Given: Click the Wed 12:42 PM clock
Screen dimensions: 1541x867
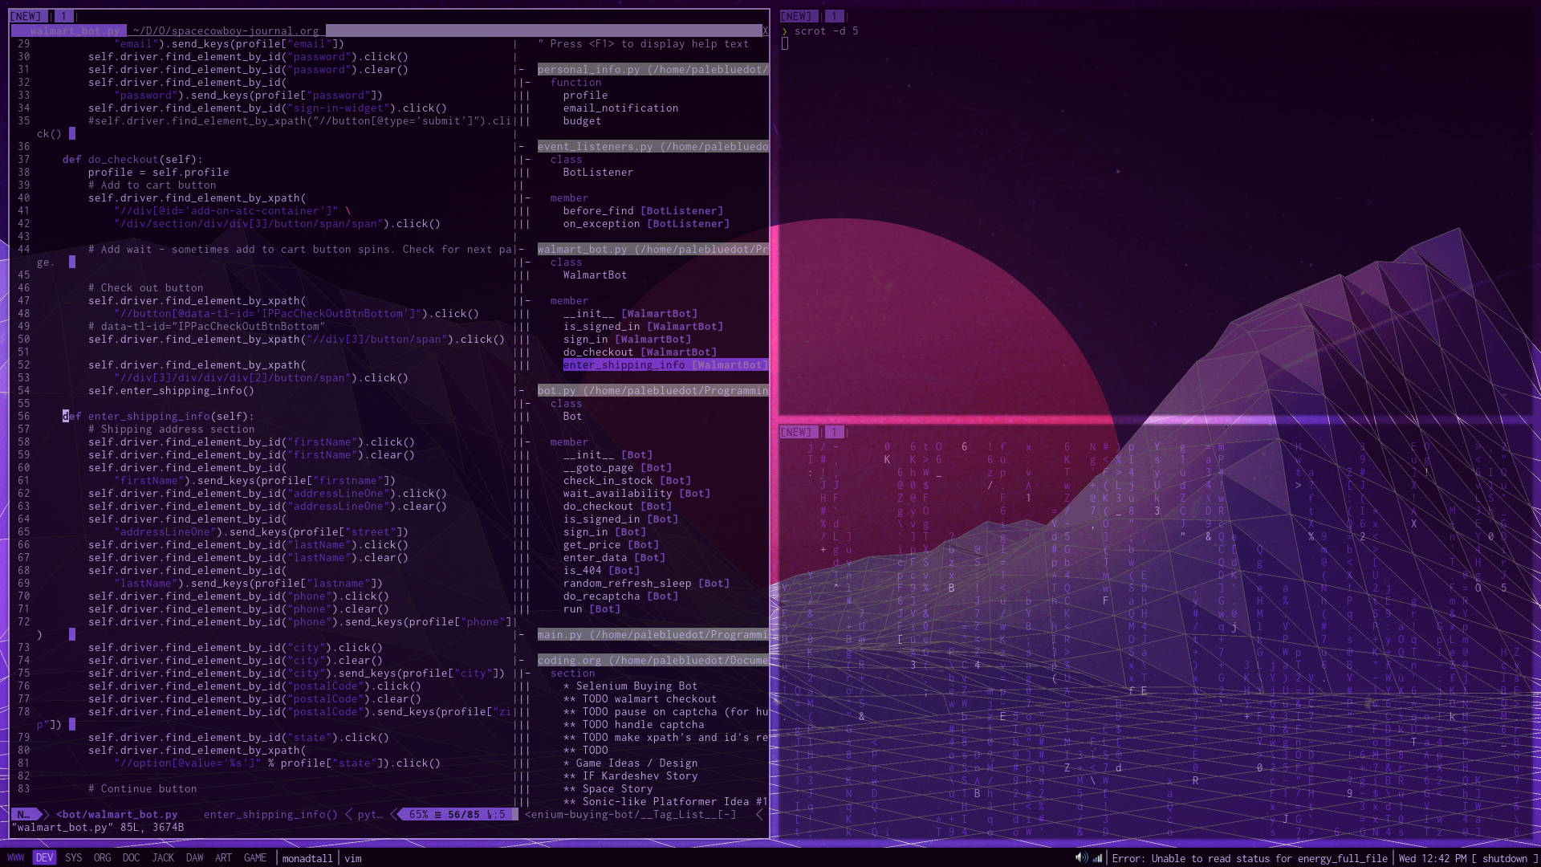Looking at the screenshot, I should pyautogui.click(x=1432, y=858).
